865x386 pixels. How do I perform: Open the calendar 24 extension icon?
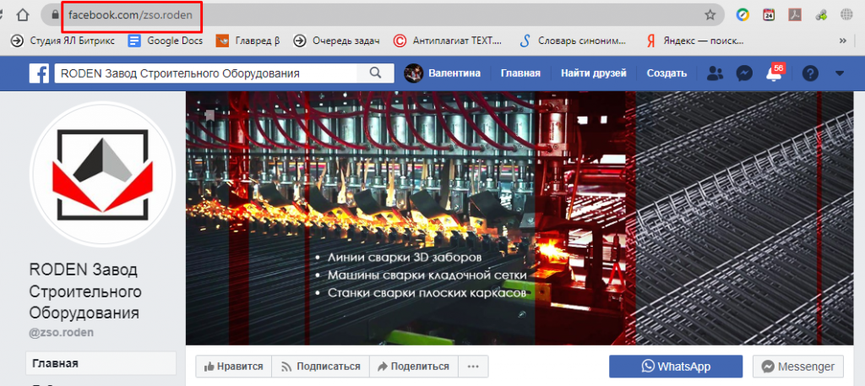[x=769, y=15]
